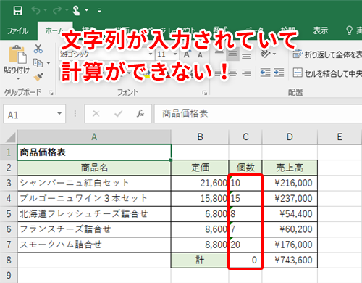Switch to the 表示 ribbon tab
362x283 pixels.
(x=321, y=30)
